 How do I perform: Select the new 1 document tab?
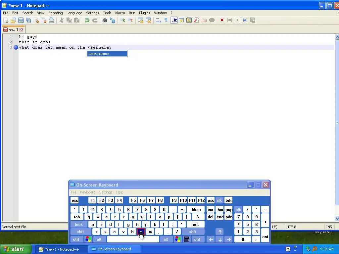[13, 29]
